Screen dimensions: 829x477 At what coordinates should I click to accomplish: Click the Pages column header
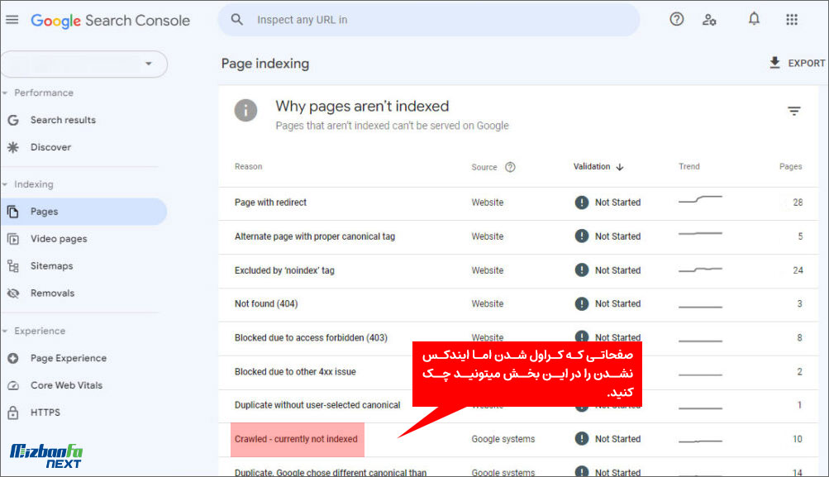click(x=790, y=167)
